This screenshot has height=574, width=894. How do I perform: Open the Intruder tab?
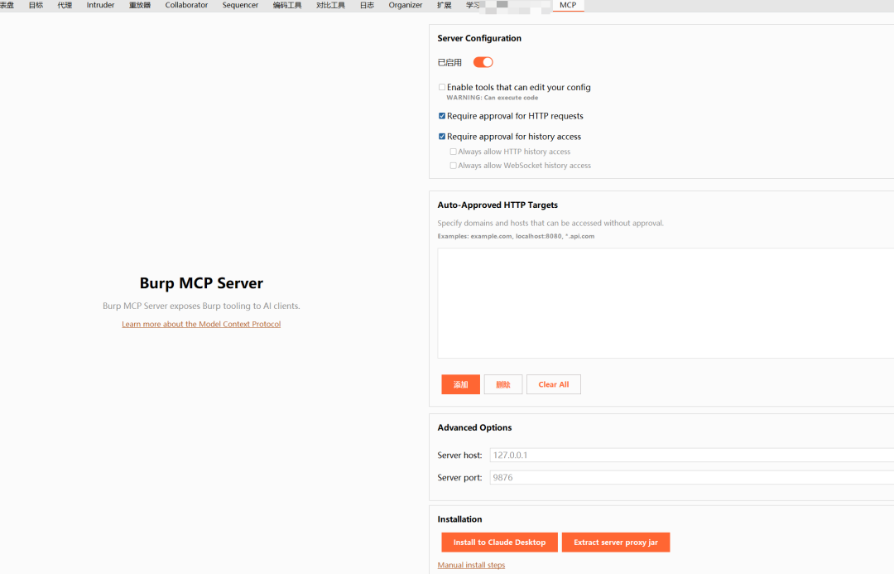(x=100, y=5)
